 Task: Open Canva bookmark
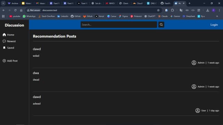(111, 16)
